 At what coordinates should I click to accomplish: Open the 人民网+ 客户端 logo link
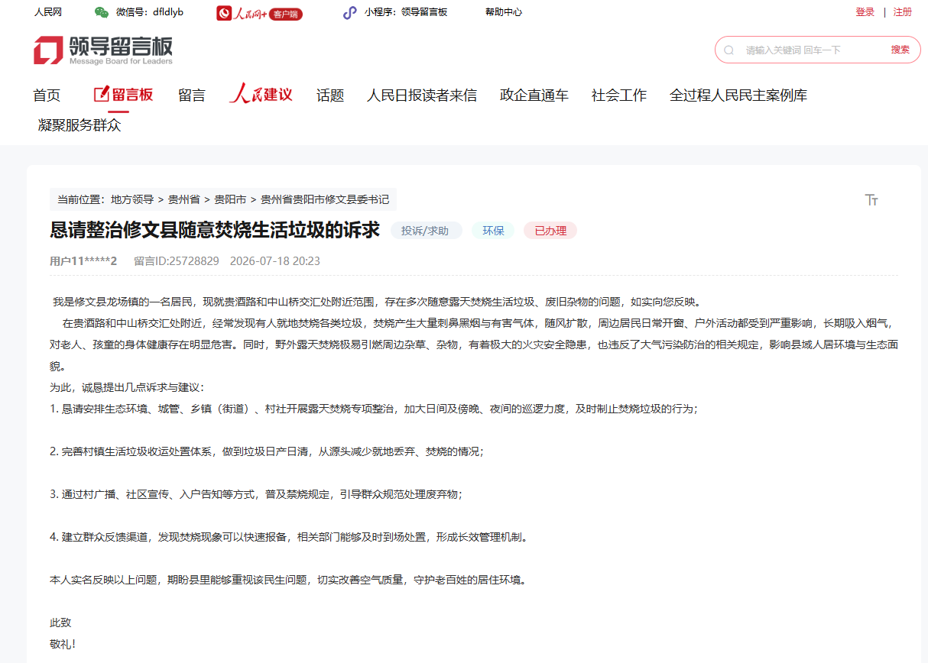(259, 13)
